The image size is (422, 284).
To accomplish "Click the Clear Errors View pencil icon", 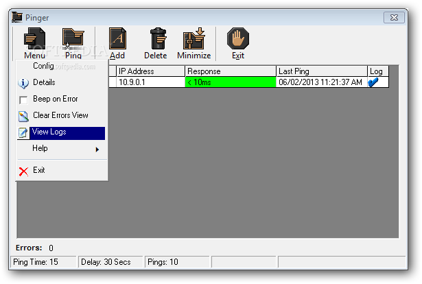I will (23, 116).
